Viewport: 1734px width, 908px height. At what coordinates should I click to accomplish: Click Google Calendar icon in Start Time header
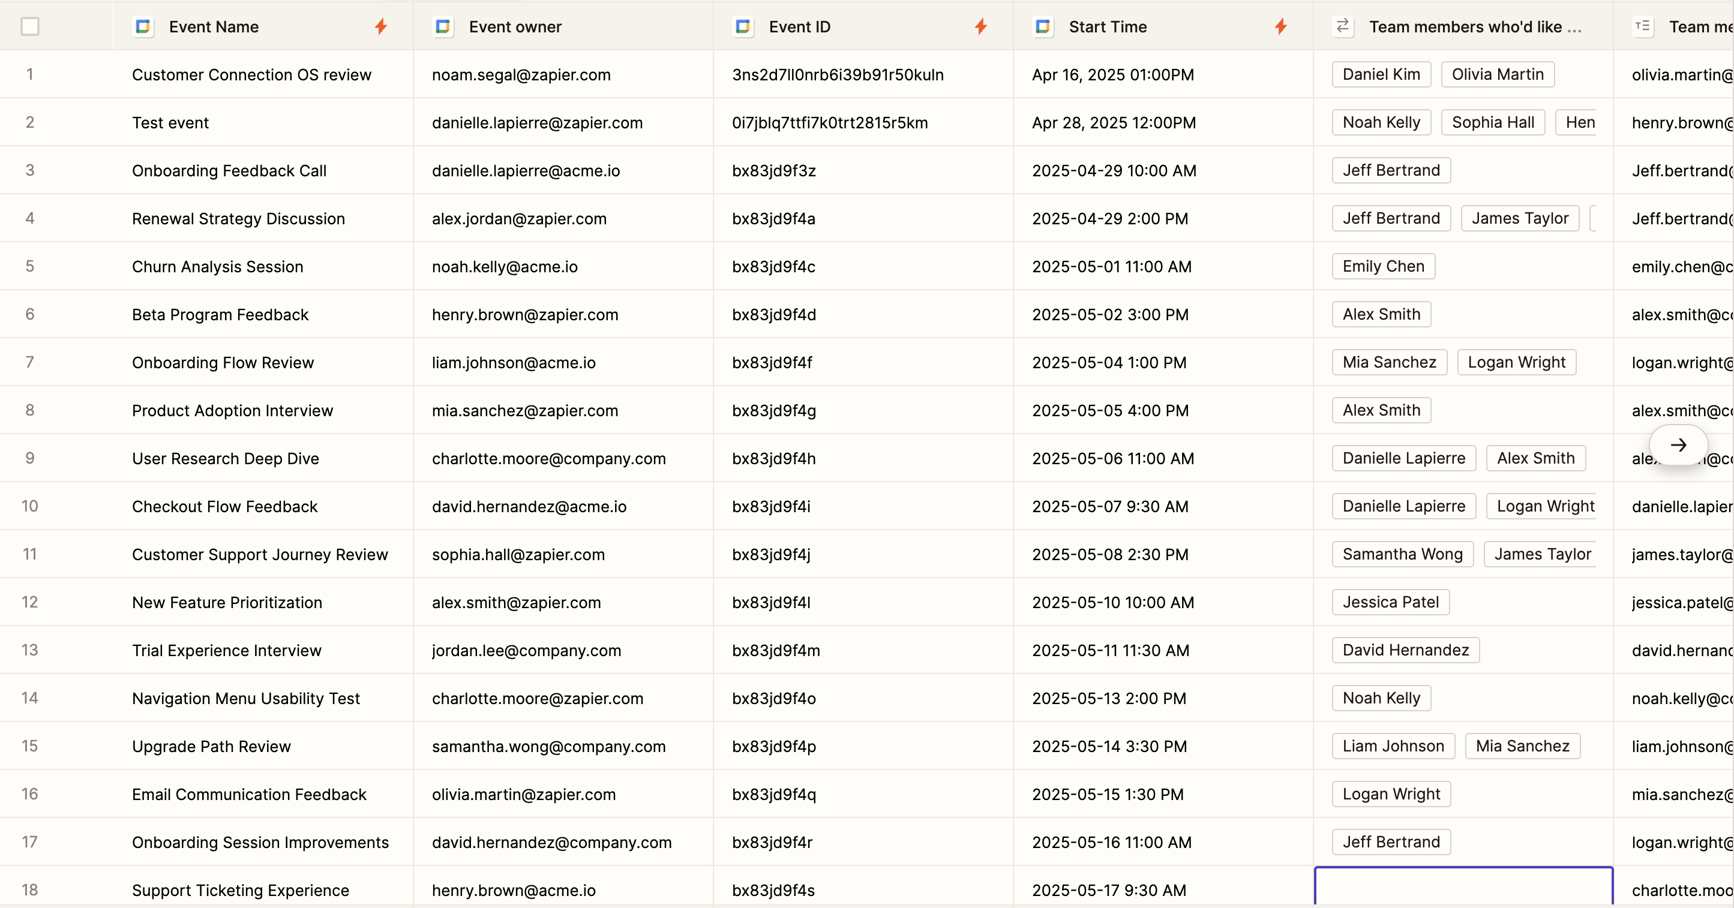(1043, 27)
